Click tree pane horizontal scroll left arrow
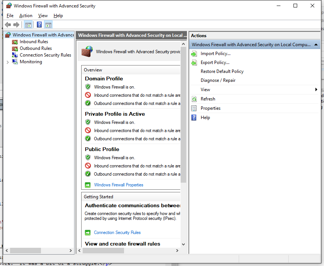This screenshot has height=266, width=324. (7, 250)
